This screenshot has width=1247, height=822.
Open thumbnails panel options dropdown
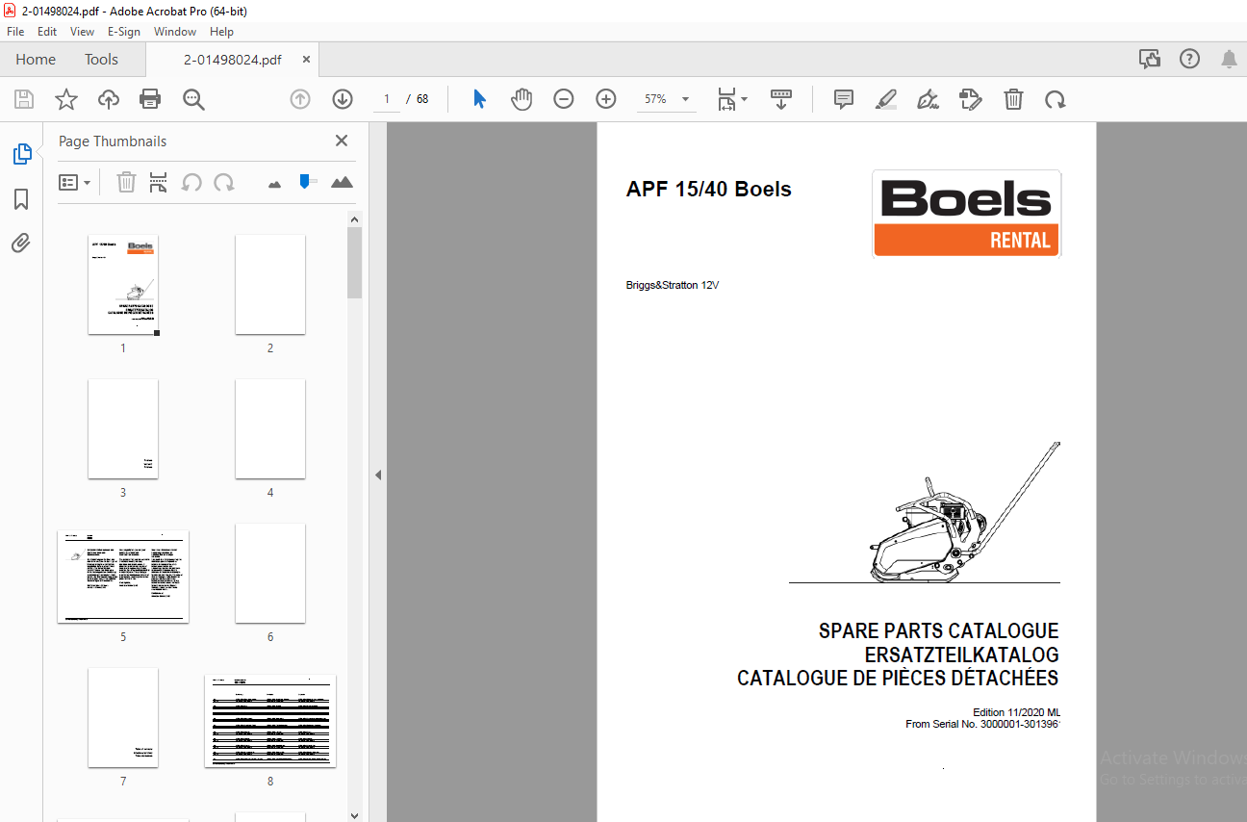(x=75, y=182)
